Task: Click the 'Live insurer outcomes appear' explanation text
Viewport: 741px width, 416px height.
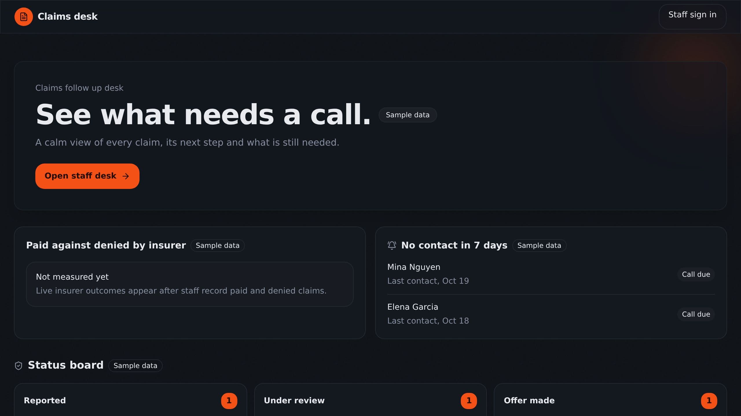Action: tap(181, 291)
